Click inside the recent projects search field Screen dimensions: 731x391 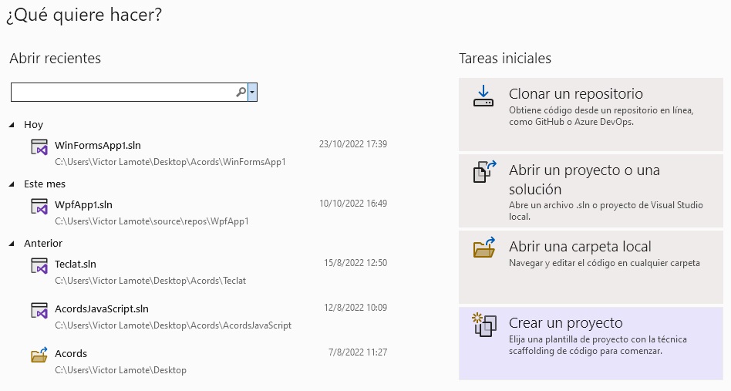coord(123,93)
